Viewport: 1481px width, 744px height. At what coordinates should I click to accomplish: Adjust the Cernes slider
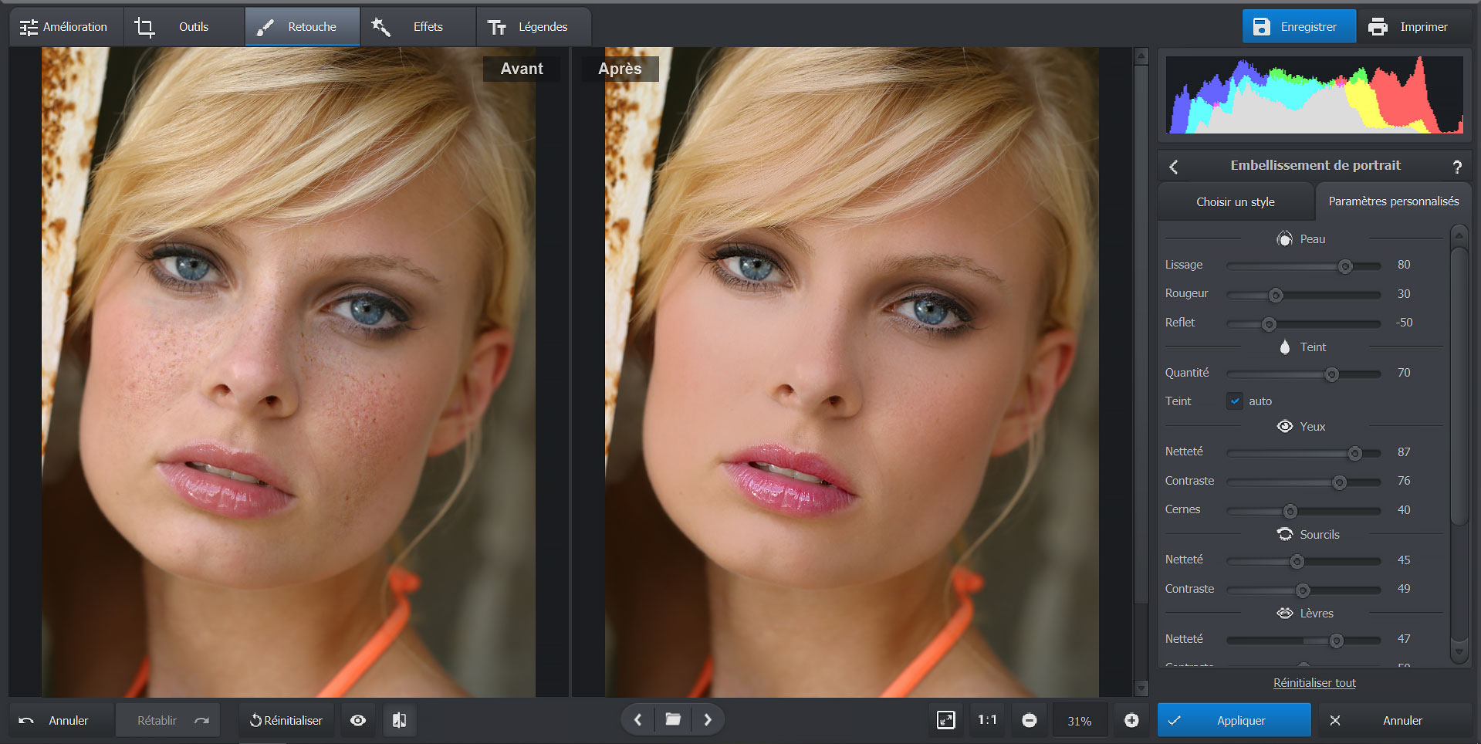1303,511
